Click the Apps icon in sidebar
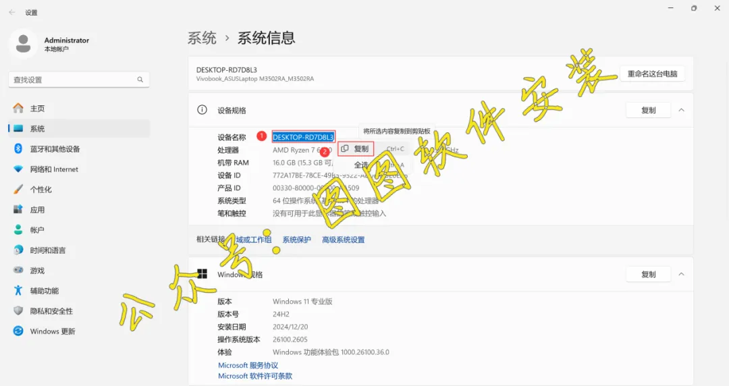 18,210
